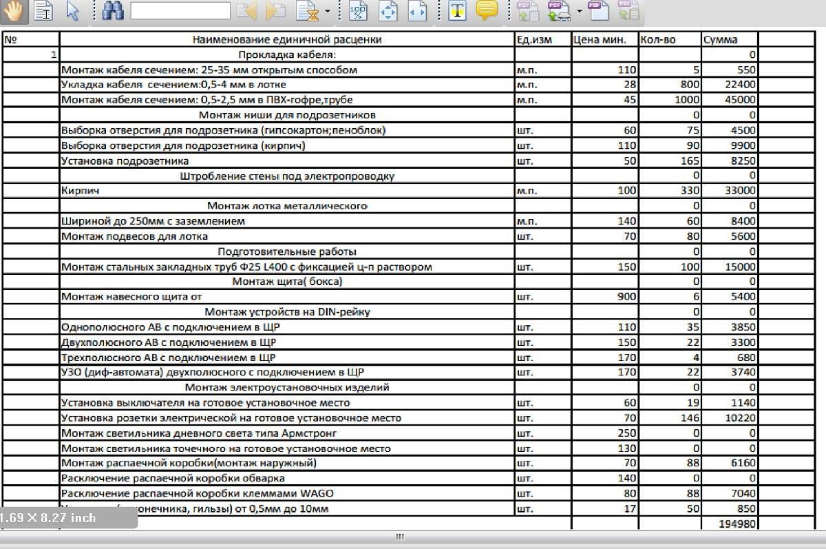The height and width of the screenshot is (549, 826).
Task: Grab the horizontal splitter grip at bottom
Action: click(400, 537)
